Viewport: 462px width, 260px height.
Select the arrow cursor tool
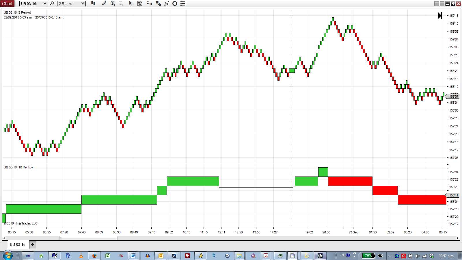131,3
